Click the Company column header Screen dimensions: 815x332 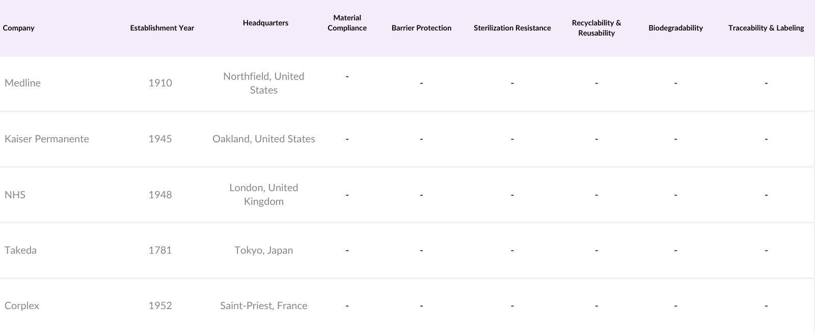(19, 28)
